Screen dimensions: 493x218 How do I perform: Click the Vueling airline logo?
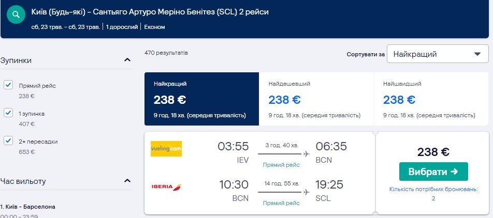coord(166,149)
